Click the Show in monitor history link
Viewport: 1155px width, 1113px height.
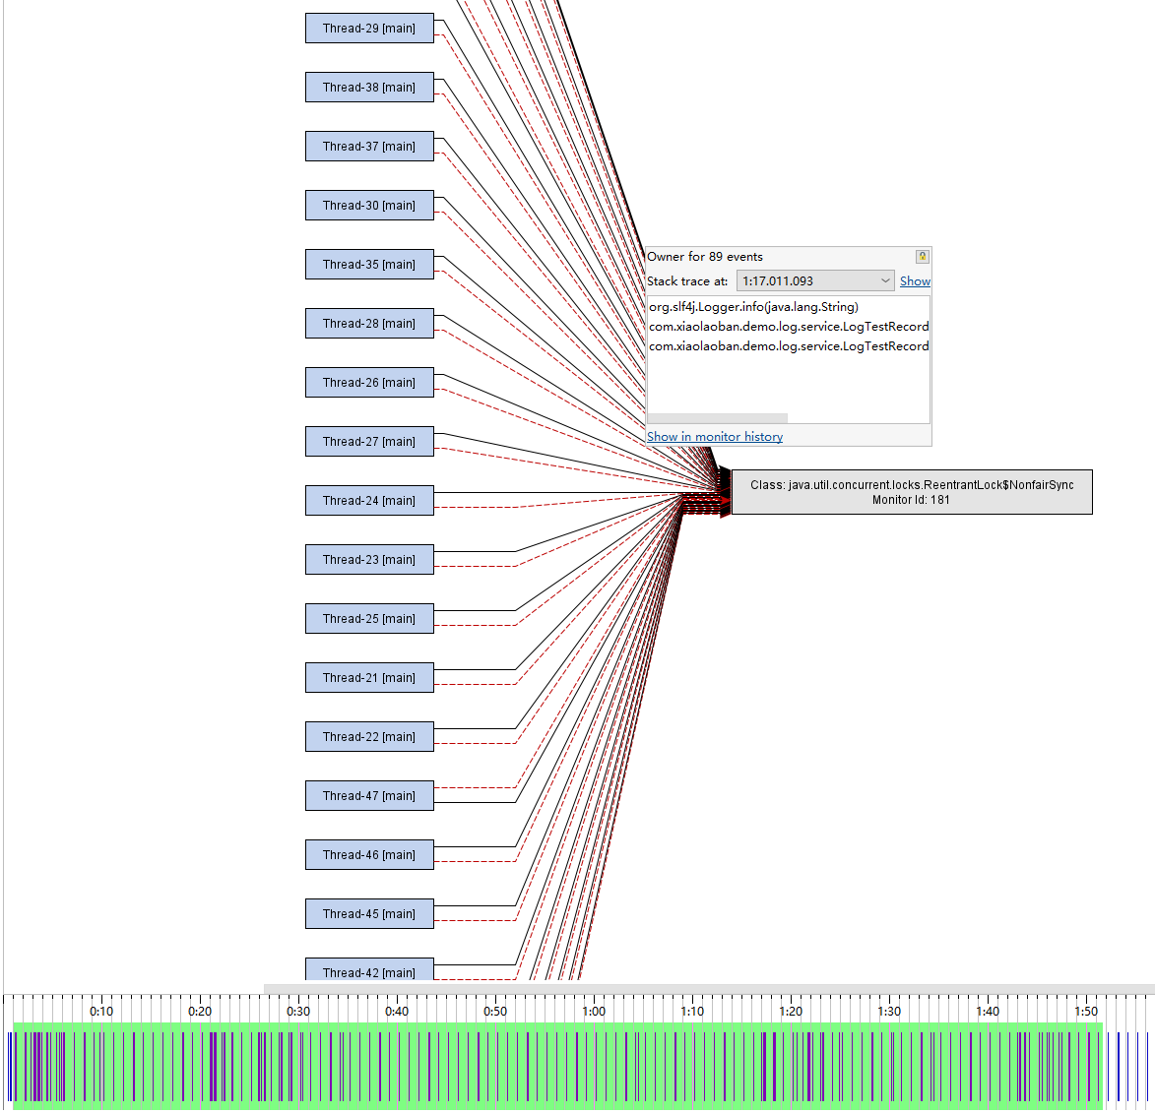(x=714, y=436)
